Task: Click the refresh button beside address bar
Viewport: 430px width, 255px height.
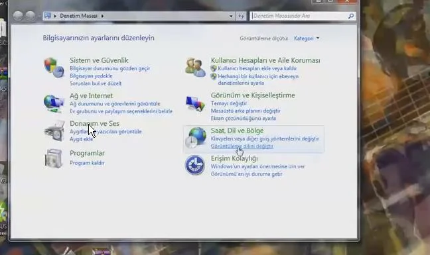Action: (241, 16)
